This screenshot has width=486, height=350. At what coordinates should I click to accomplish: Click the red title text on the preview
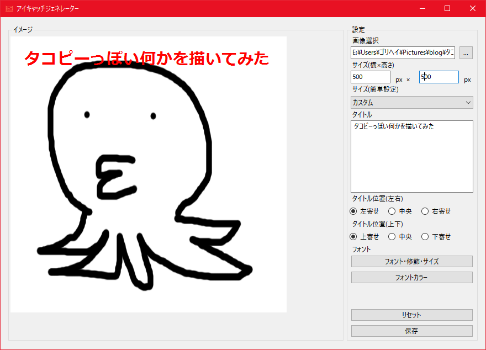click(x=146, y=58)
